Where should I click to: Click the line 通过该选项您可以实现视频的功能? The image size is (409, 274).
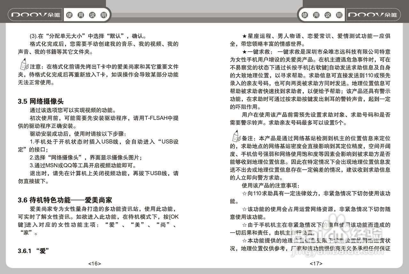pyautogui.click(x=73, y=111)
